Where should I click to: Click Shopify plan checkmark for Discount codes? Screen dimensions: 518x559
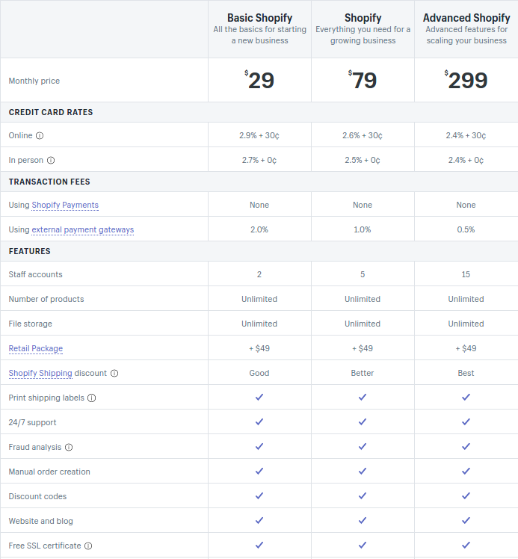click(x=363, y=495)
